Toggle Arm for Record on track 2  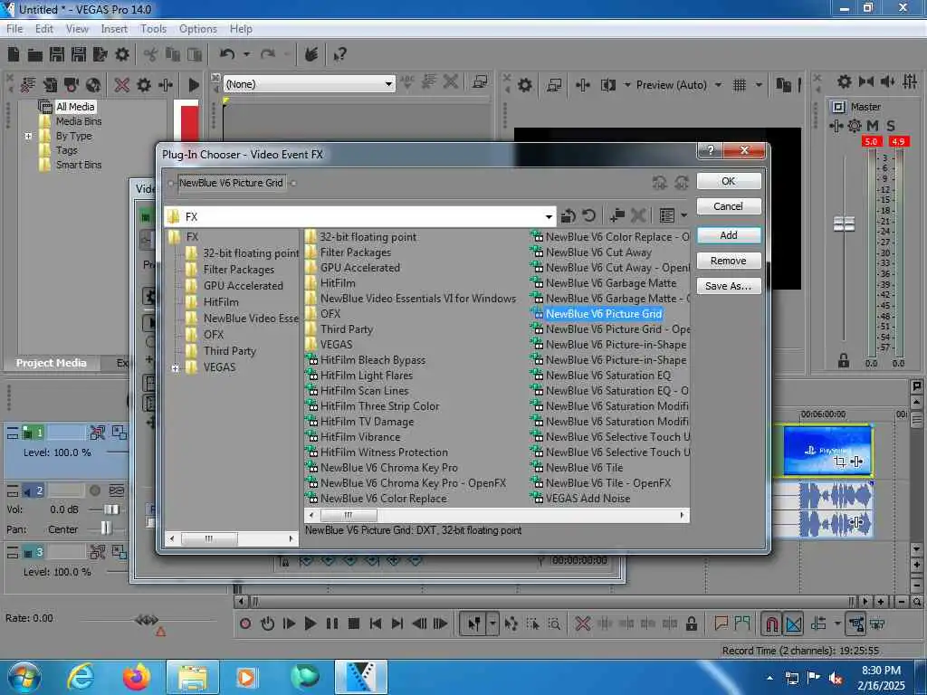click(x=94, y=490)
